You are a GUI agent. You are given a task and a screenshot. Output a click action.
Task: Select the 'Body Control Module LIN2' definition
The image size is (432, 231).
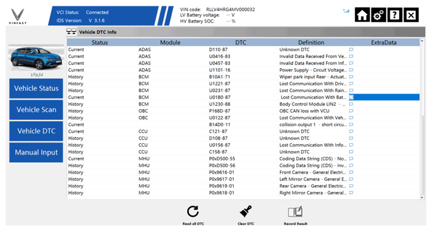tap(312, 104)
